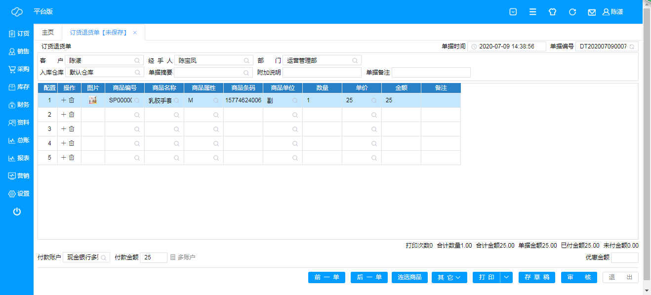The height and width of the screenshot is (295, 651).
Task: Click search icon in 部门 field
Action: click(355, 60)
